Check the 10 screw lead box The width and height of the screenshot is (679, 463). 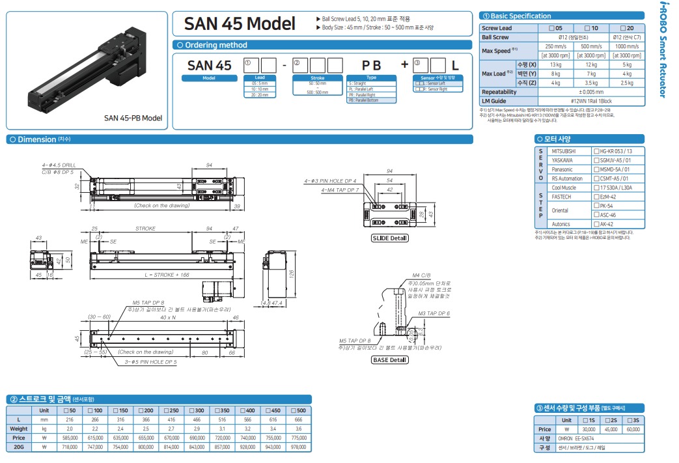pos(587,28)
